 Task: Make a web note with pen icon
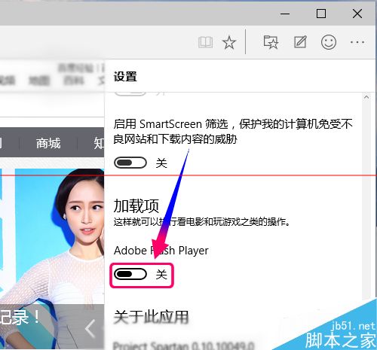(300, 42)
